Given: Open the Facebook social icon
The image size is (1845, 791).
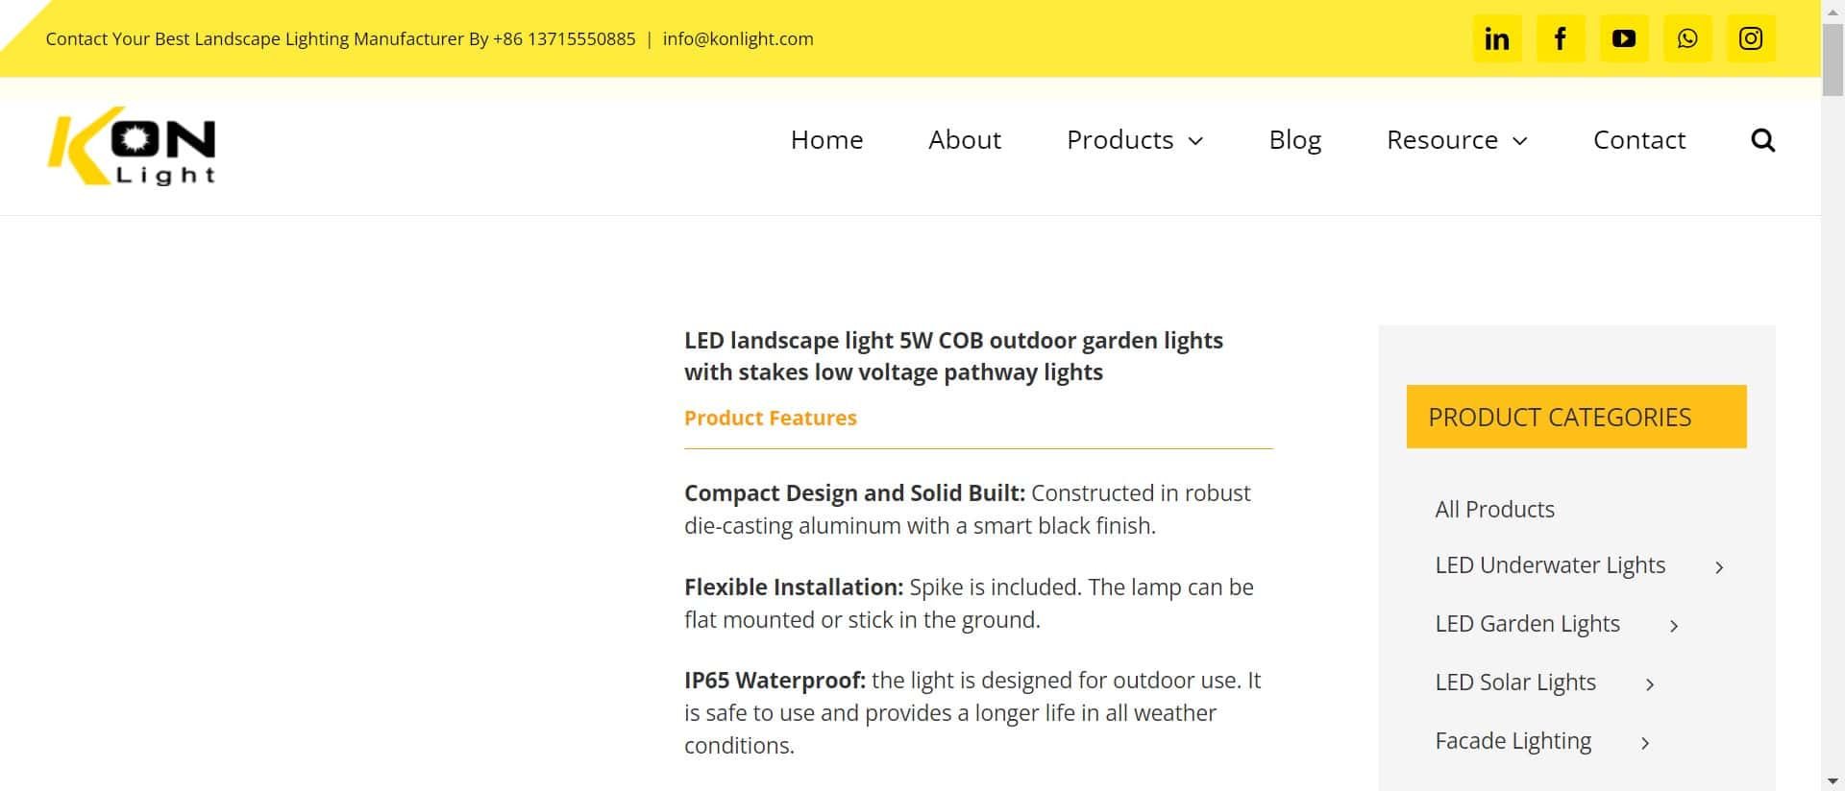Looking at the screenshot, I should click(x=1560, y=38).
